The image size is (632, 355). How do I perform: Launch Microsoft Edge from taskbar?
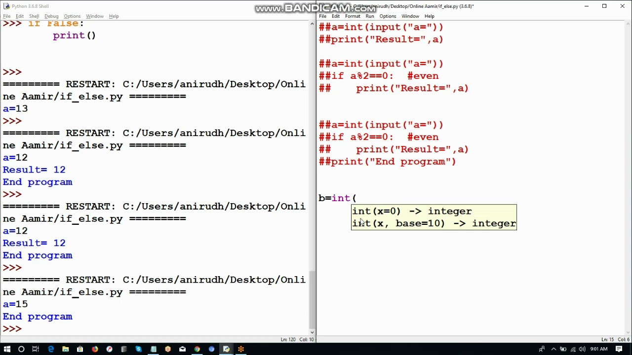(x=51, y=349)
